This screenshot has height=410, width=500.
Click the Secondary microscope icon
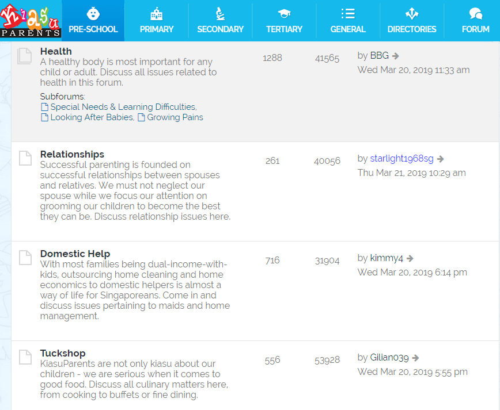tap(220, 13)
